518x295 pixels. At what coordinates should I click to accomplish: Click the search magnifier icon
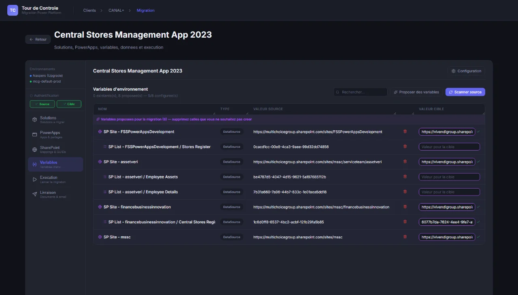pyautogui.click(x=338, y=92)
